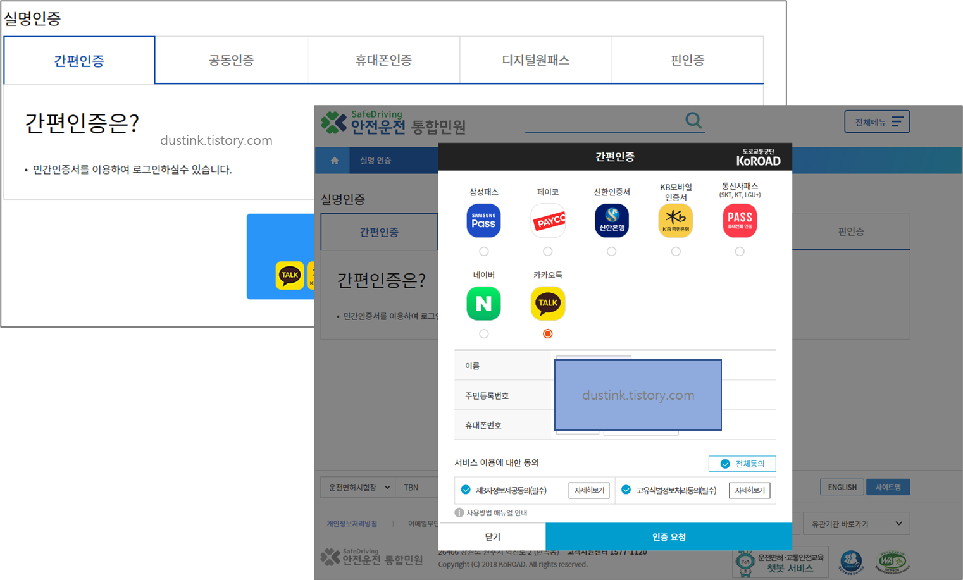Open the 유관기관 바로가기 dropdown
This screenshot has width=963, height=580.
point(856,524)
